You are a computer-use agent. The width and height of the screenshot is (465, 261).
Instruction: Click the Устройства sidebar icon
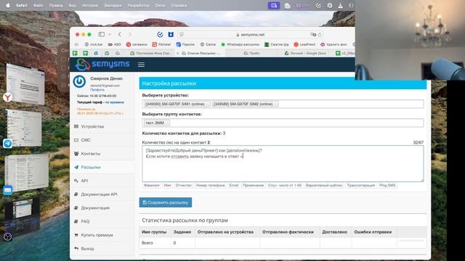point(76,126)
